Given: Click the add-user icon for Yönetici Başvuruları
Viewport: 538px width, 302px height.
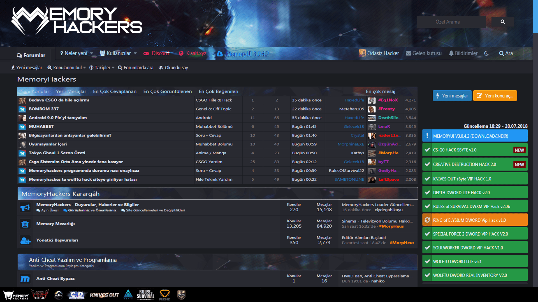Looking at the screenshot, I should click(x=25, y=240).
